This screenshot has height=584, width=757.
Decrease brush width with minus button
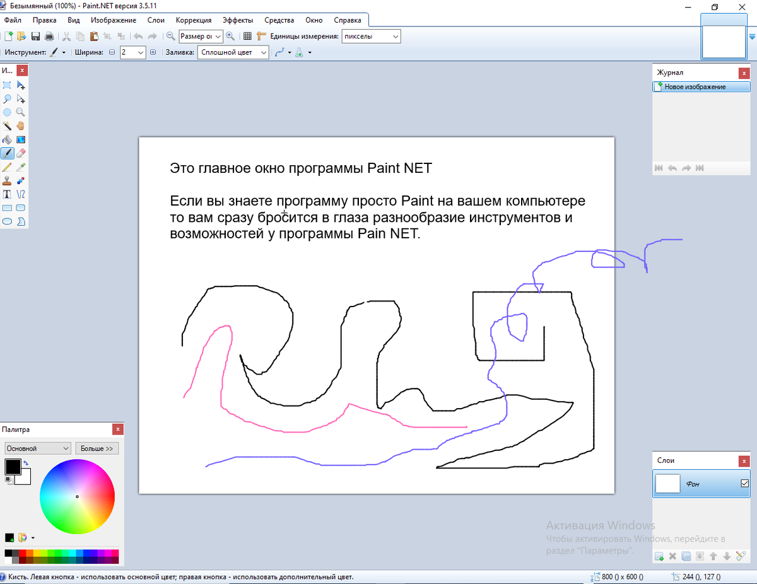point(112,53)
